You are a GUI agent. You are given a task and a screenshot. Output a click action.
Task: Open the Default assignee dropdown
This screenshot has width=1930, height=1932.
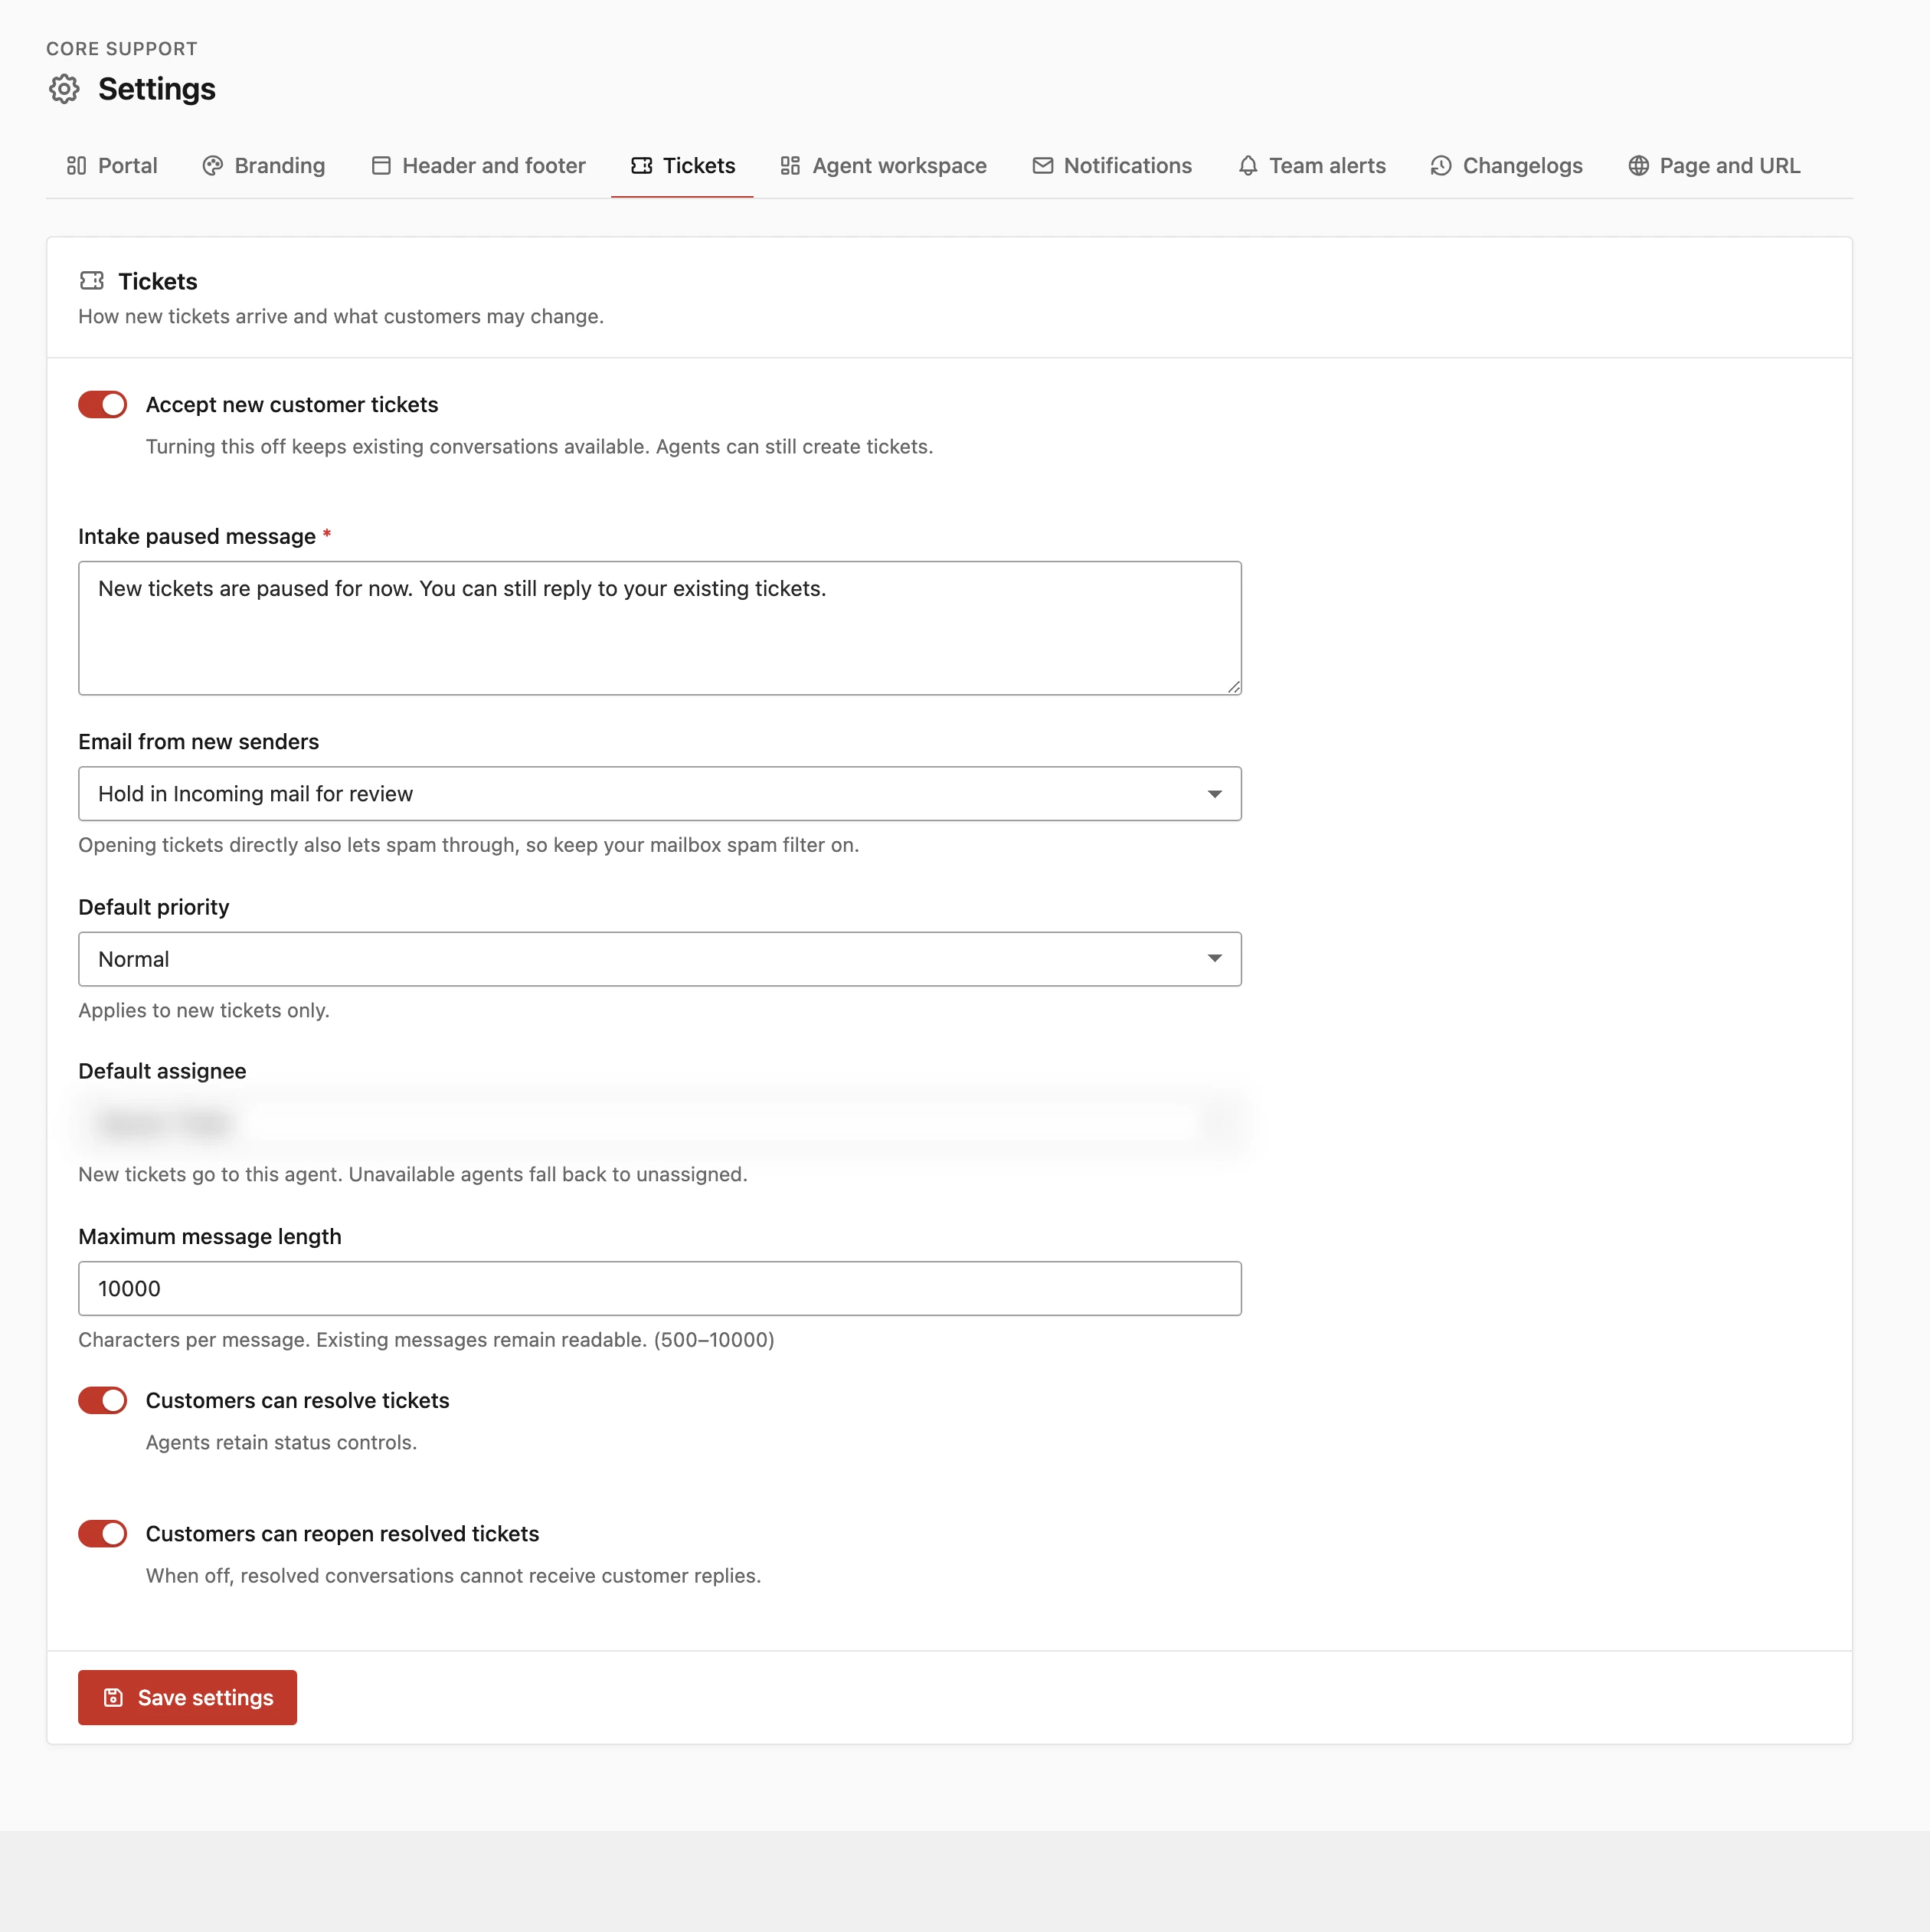(660, 1124)
